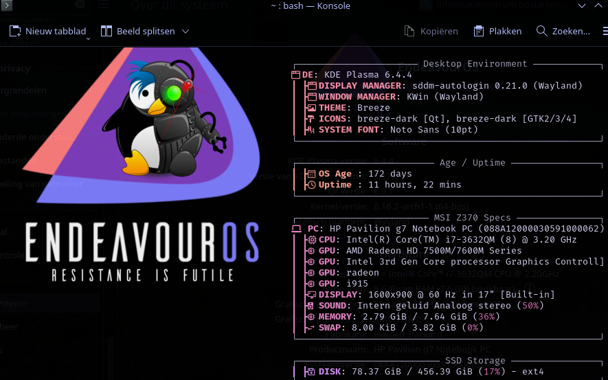Click the ENDEAVOUROS logo text
The image size is (608, 380).
click(x=142, y=242)
